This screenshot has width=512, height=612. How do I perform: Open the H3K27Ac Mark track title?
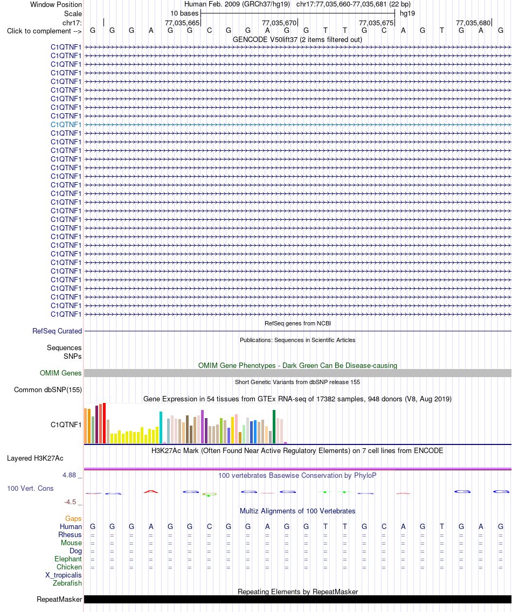pos(297,450)
